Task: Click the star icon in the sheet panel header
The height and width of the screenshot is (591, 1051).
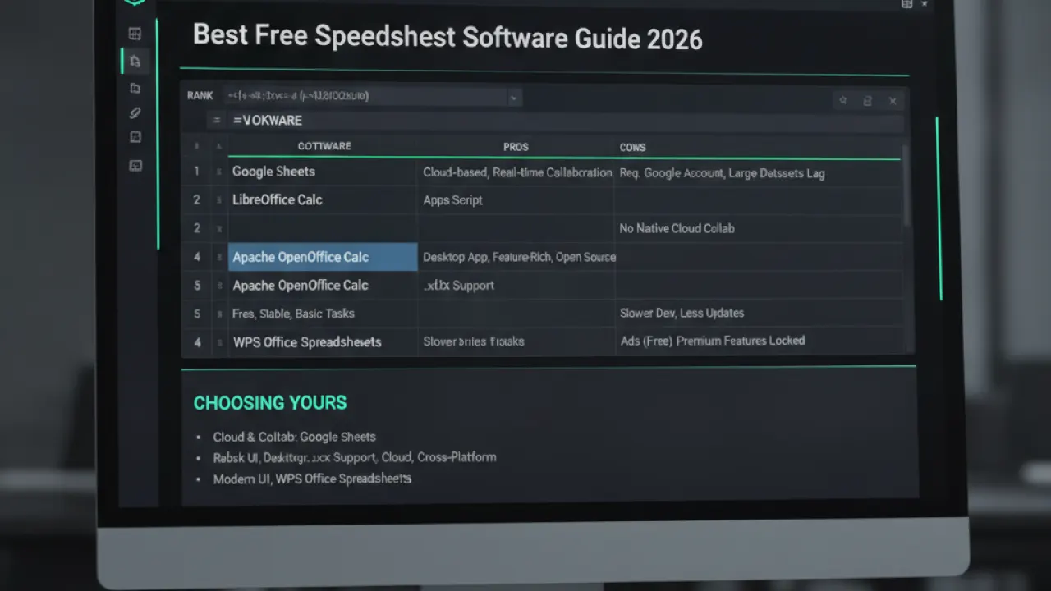Action: (x=842, y=101)
